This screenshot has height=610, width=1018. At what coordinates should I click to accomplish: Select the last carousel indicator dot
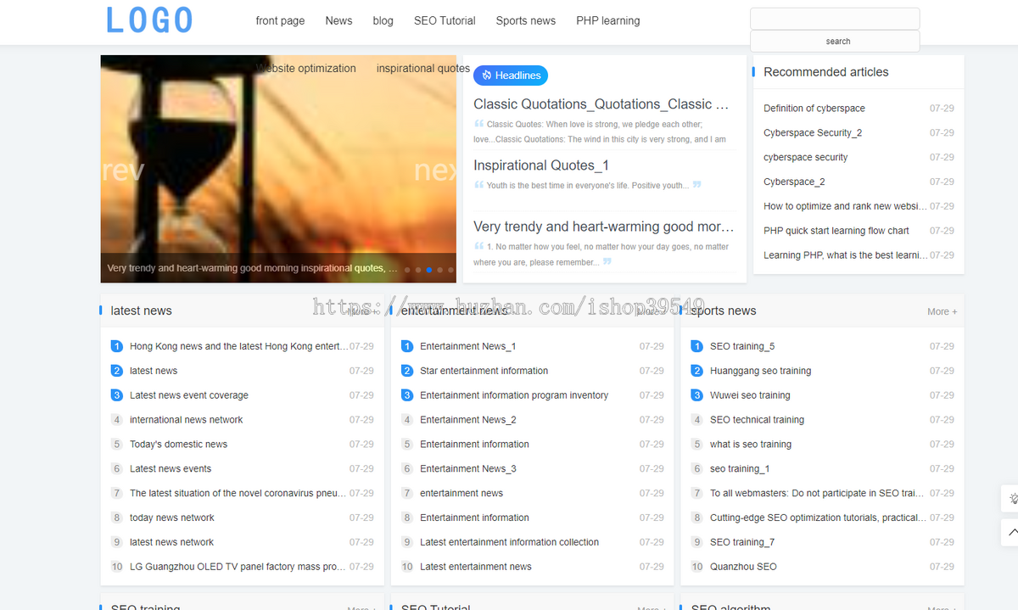(x=450, y=270)
